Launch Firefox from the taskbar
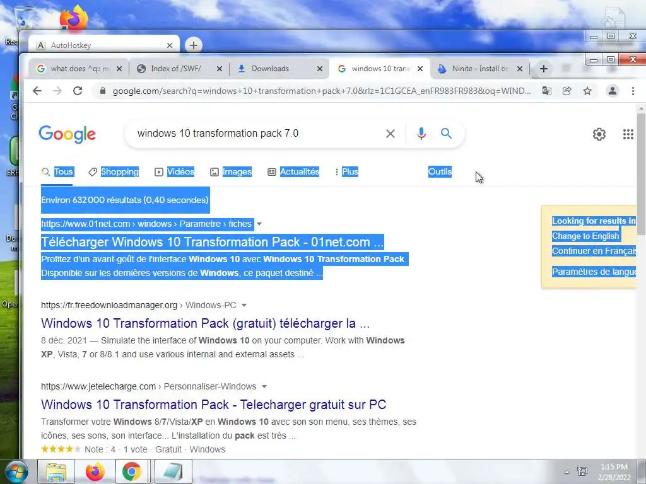 (x=95, y=472)
